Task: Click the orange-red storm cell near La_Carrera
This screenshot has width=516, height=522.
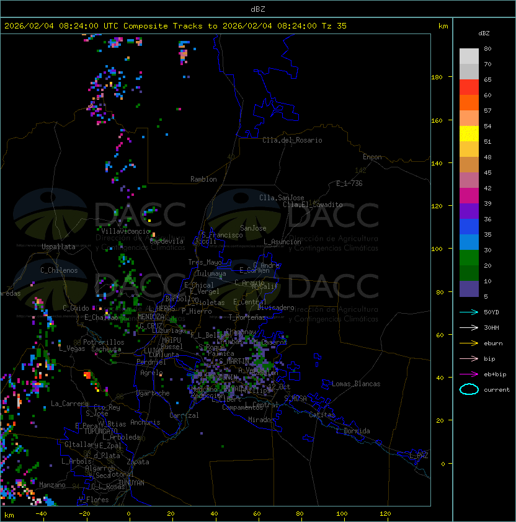Action: pyautogui.click(x=87, y=375)
